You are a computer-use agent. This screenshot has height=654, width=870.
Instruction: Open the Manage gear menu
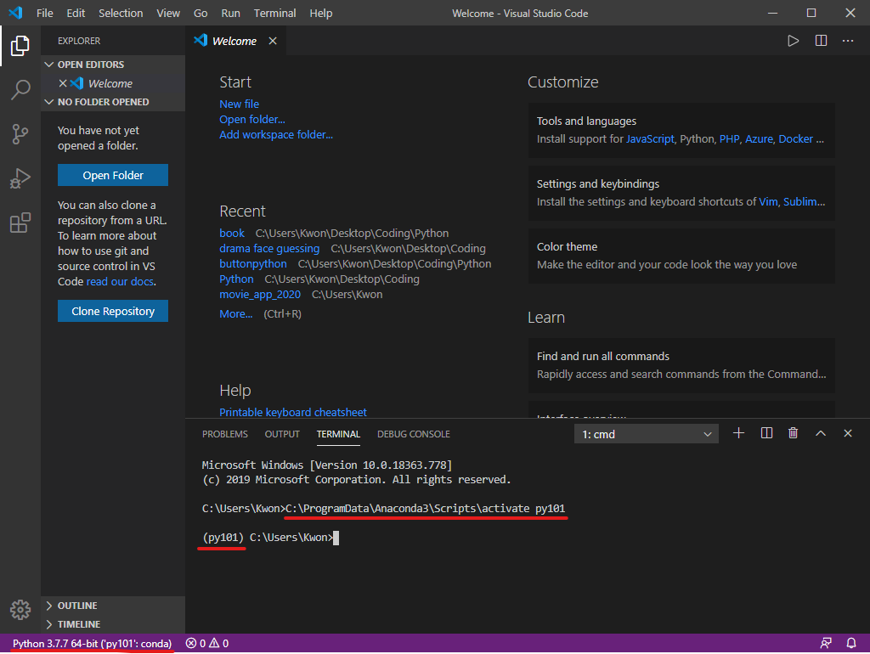(20, 610)
